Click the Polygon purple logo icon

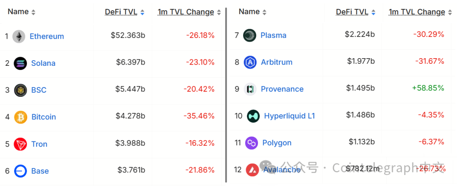click(252, 143)
